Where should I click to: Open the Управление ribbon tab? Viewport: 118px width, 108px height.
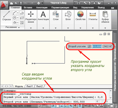click(88, 8)
